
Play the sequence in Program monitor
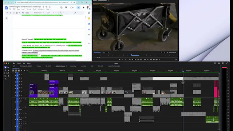coord(135,60)
